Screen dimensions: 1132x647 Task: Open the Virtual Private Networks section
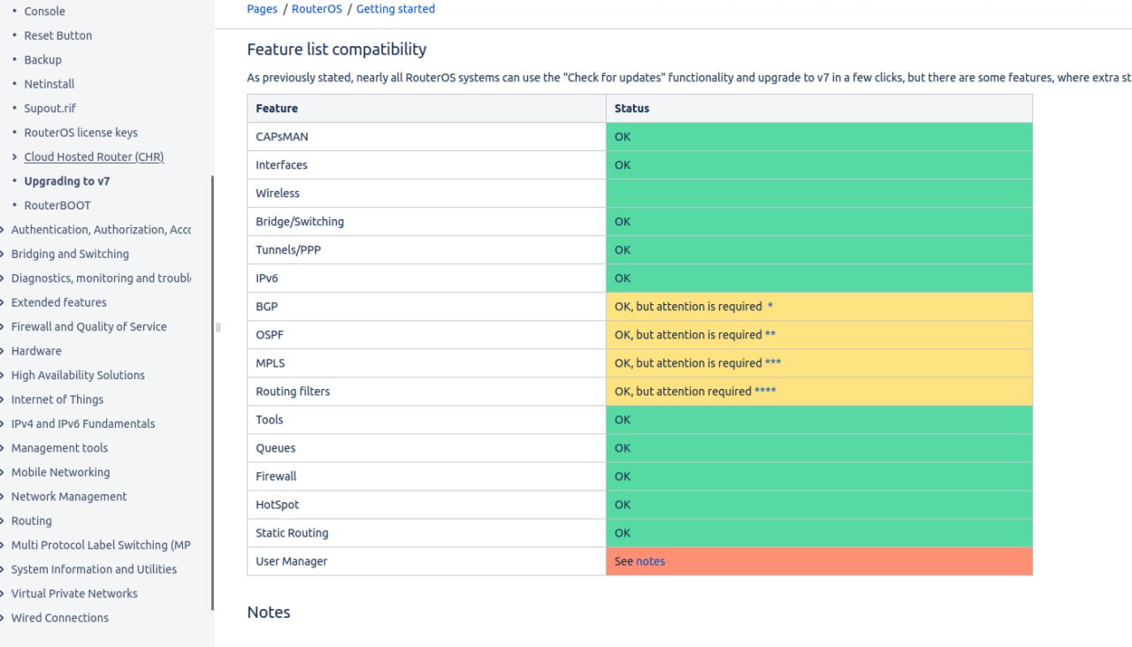pyautogui.click(x=74, y=594)
